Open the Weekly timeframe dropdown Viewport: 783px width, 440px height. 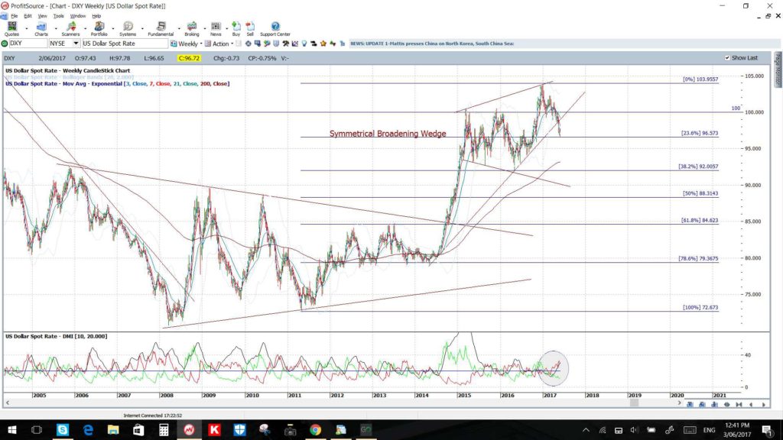(x=187, y=44)
